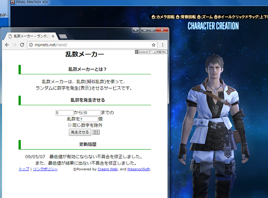Close the 乱数メーカー browser tab
268x198 pixels.
53,36
